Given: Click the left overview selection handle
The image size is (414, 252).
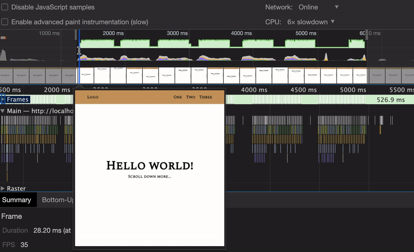Looking at the screenshot, I should (76, 34).
